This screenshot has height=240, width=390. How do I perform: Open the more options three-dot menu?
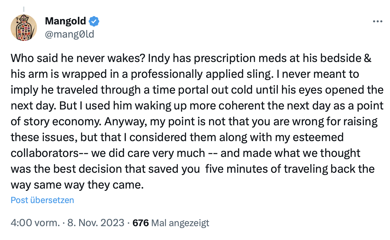[x=377, y=21]
